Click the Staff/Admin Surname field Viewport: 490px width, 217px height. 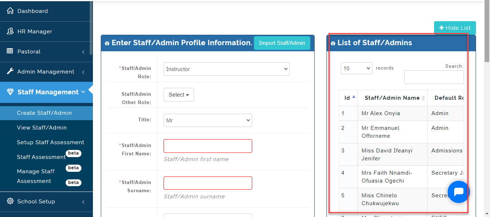pyautogui.click(x=208, y=183)
